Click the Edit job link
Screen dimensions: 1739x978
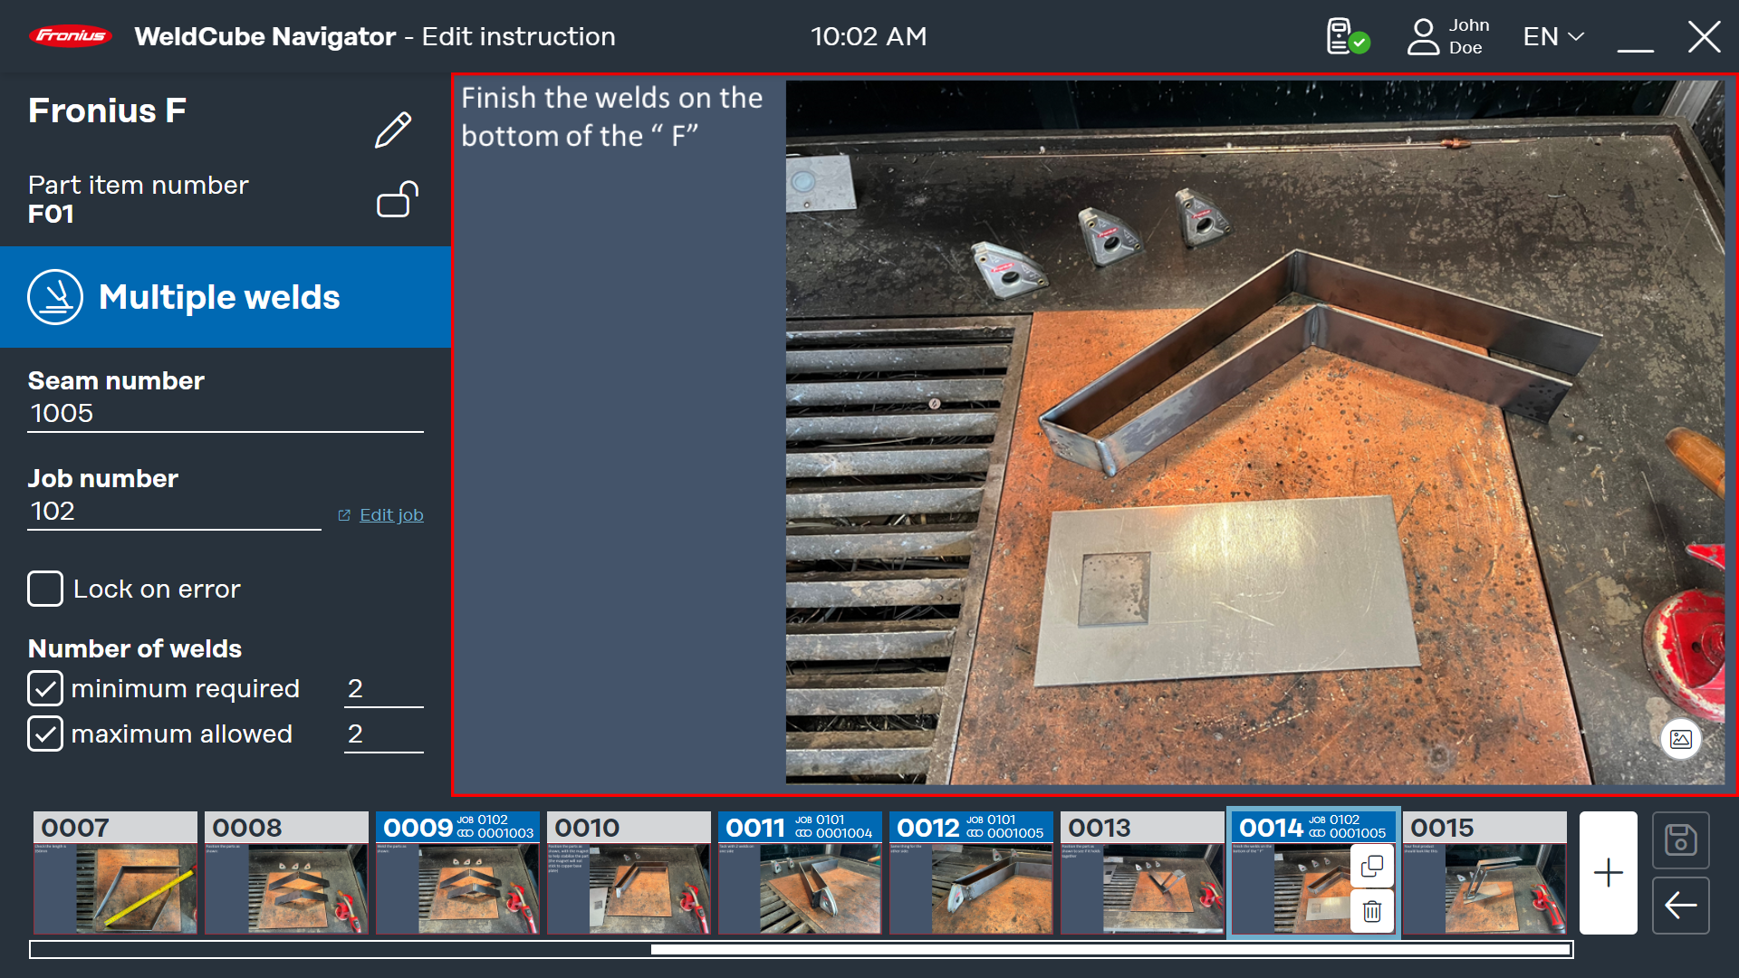tap(390, 515)
